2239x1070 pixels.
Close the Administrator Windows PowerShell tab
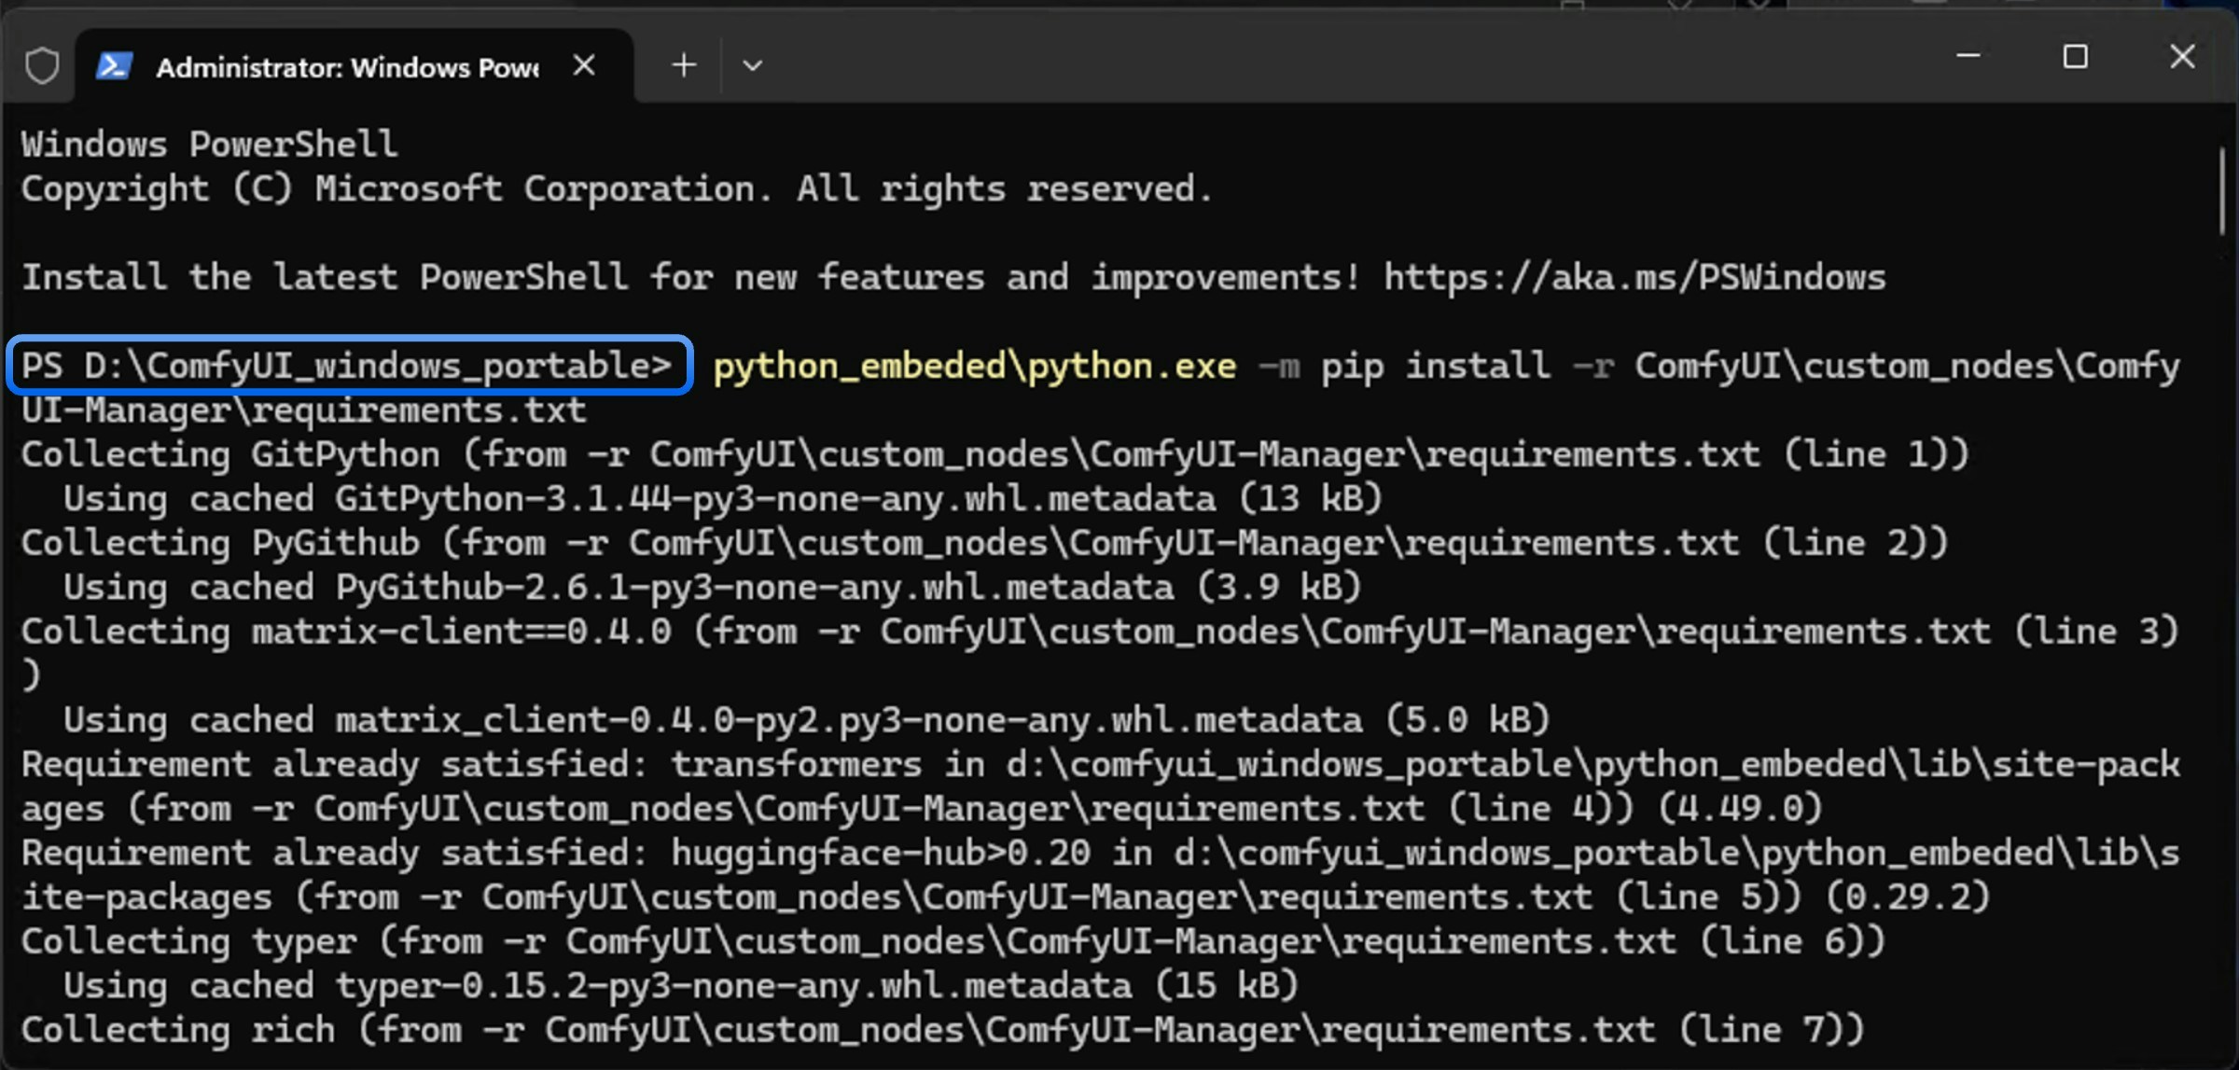(x=584, y=65)
